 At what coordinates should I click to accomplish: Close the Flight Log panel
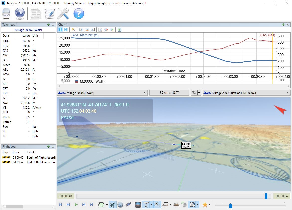(53, 147)
